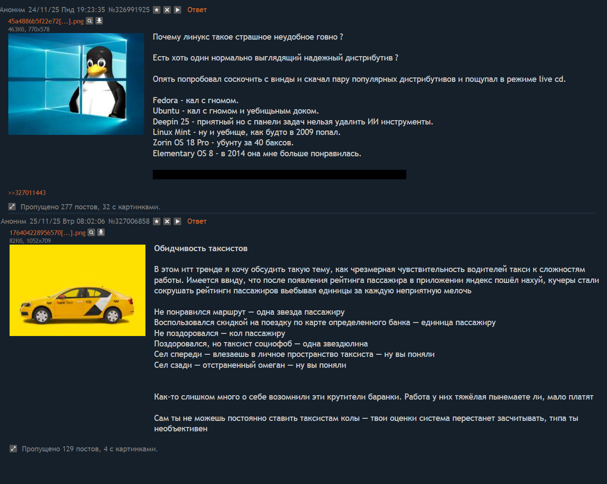Screen dimensions: 607x484
Task: Enlarge the yellow taxi thumbnail
Action: [x=78, y=290]
